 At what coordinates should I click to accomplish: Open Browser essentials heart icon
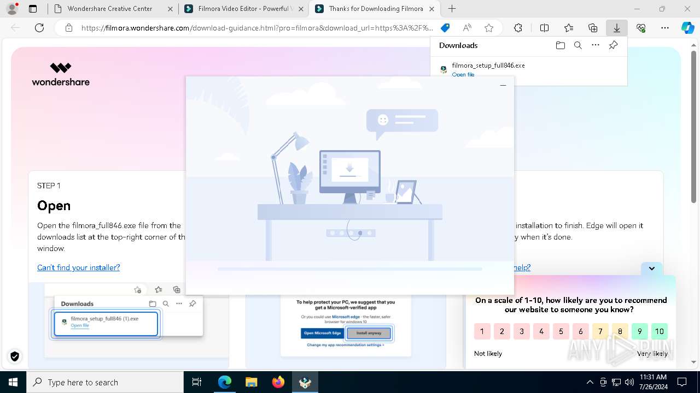(641, 28)
